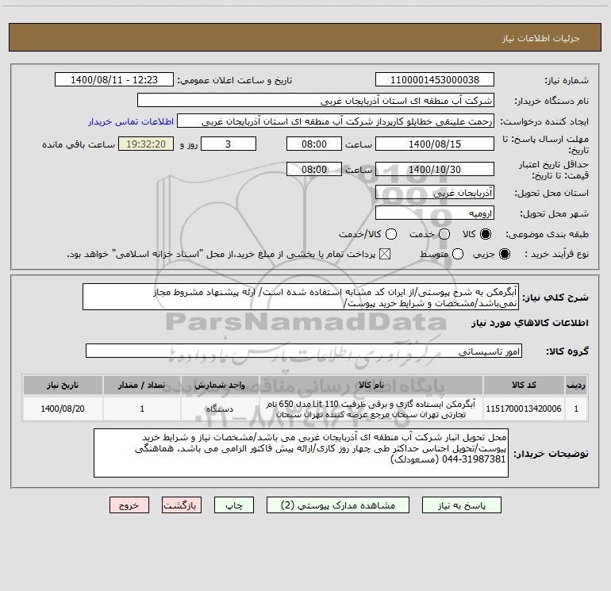The image size is (611, 591).
Task: Click the پاسخ به نیاز button
Action: tap(461, 505)
